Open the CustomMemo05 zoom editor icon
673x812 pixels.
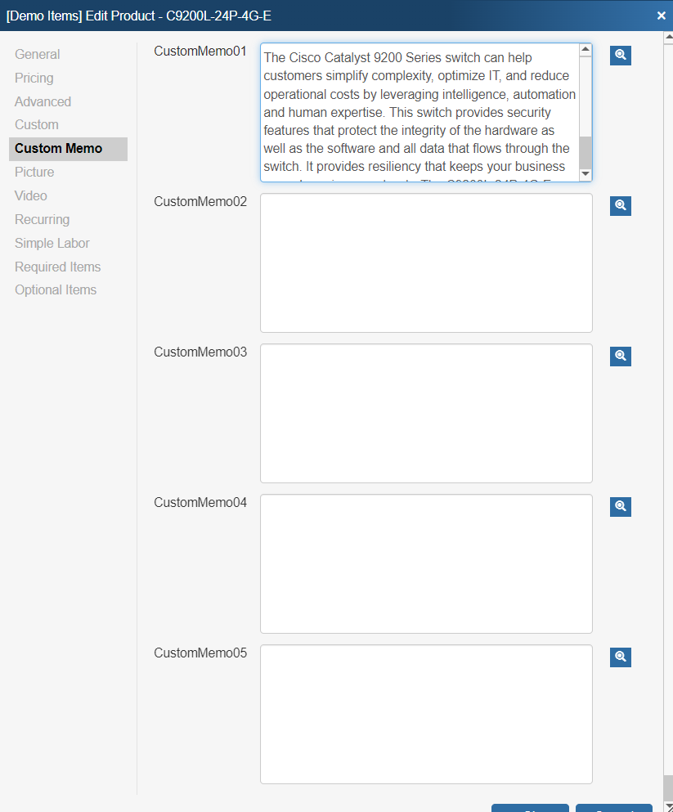(620, 657)
